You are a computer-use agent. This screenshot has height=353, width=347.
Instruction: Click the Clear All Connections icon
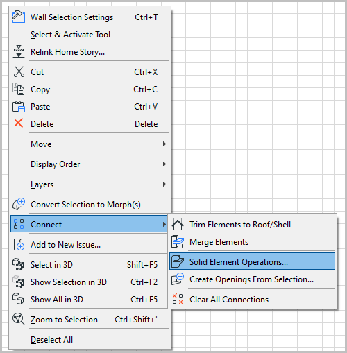click(178, 299)
